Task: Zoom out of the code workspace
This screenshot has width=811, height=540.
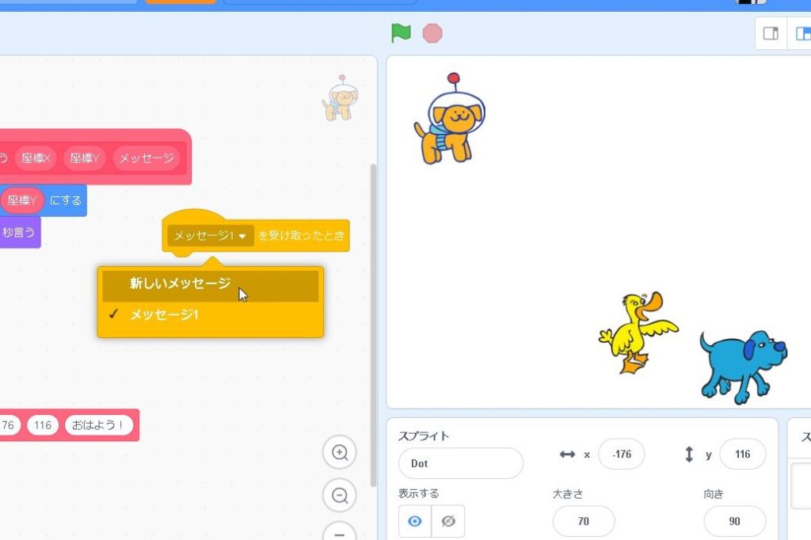Action: tap(340, 496)
